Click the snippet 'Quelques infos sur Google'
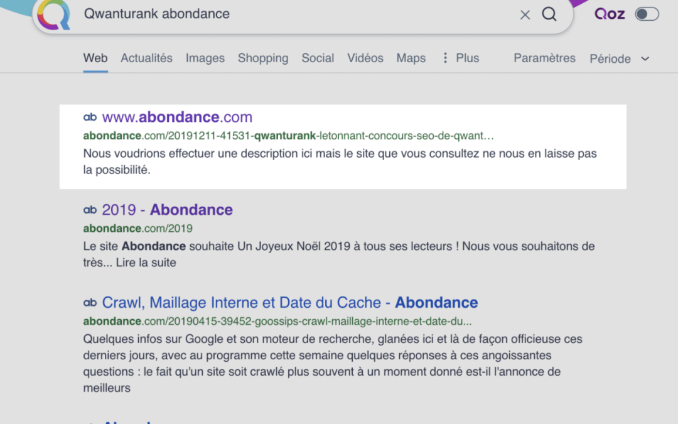 333,364
